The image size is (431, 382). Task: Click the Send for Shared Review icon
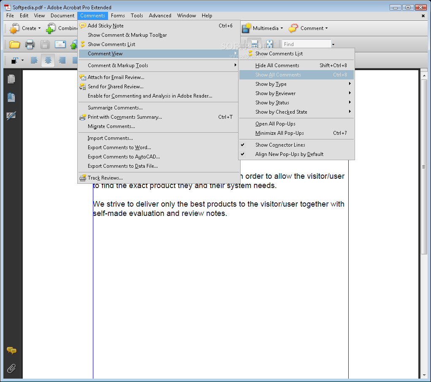[x=83, y=87]
